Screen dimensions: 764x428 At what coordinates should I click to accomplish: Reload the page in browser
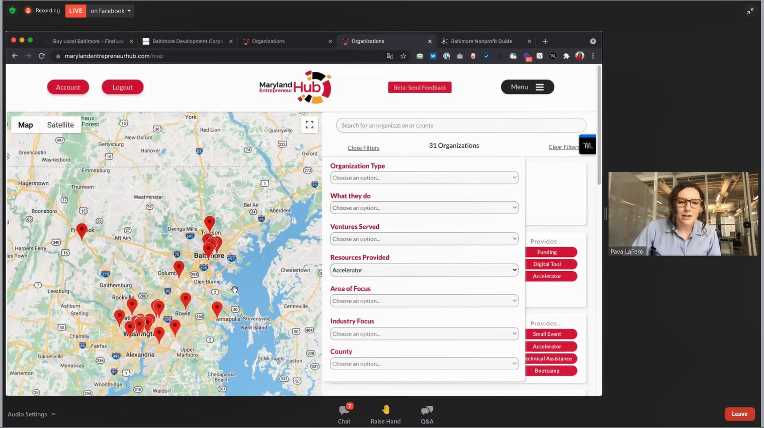[x=42, y=56]
